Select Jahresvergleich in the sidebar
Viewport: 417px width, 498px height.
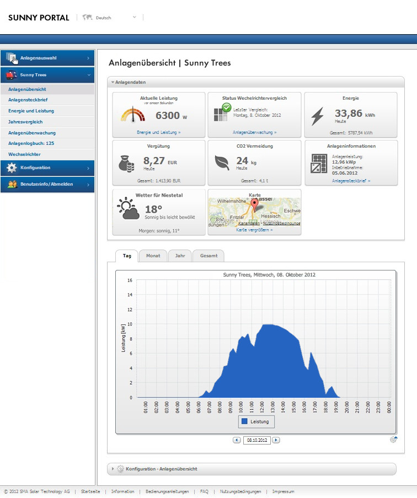click(25, 122)
